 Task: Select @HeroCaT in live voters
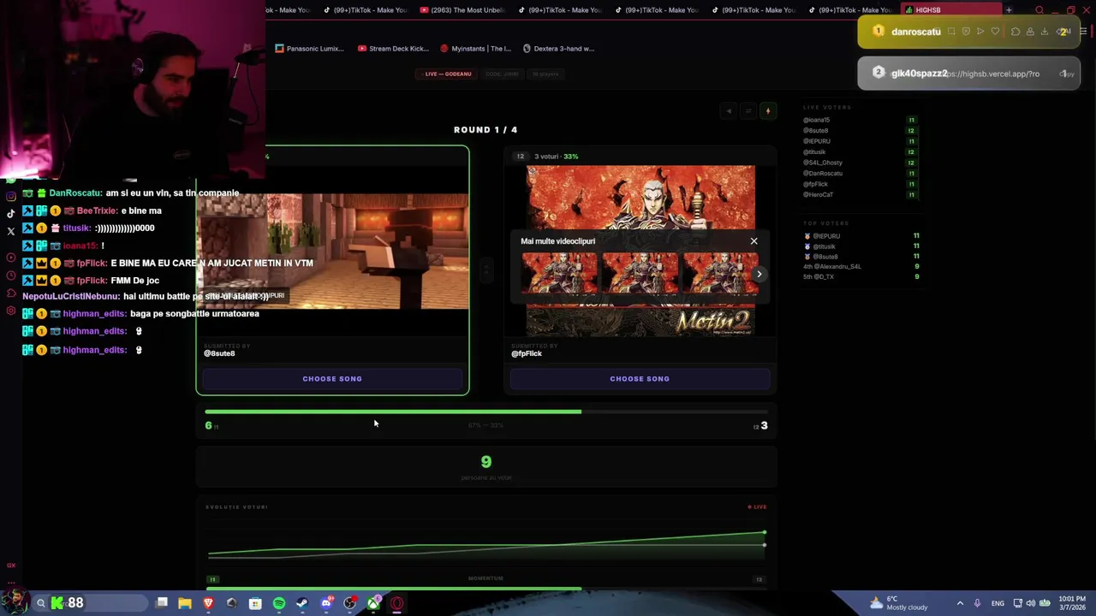(x=819, y=194)
